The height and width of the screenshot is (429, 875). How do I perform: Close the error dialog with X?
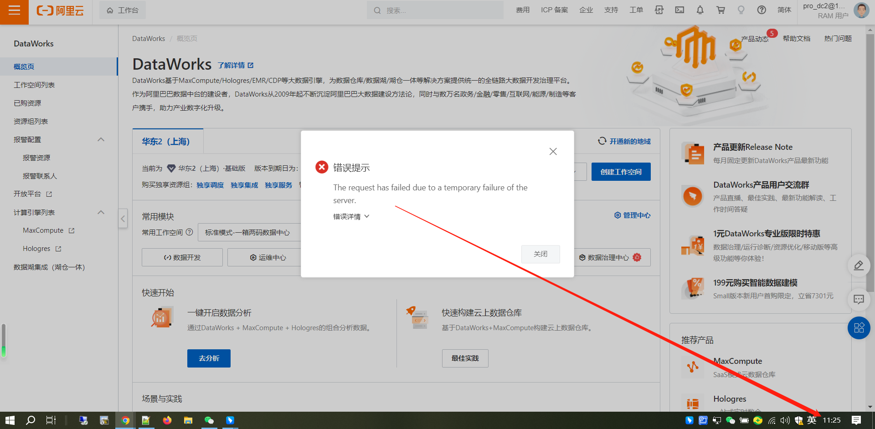tap(553, 151)
